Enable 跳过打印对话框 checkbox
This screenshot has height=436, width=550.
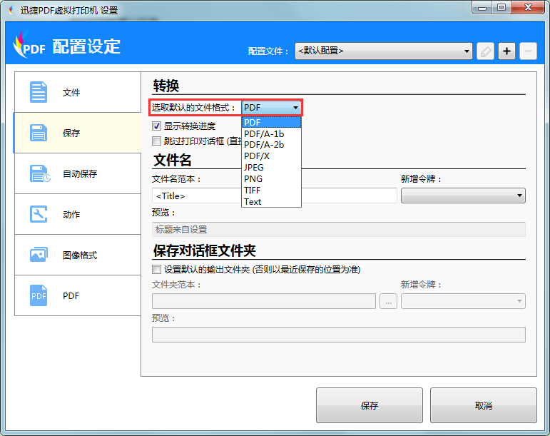tap(157, 141)
